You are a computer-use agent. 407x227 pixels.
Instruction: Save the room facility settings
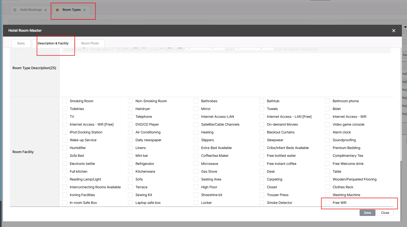367,213
